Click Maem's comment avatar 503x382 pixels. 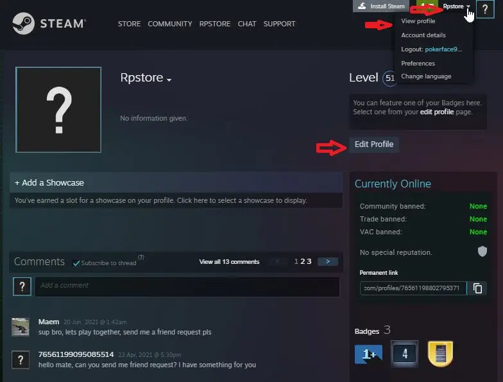pos(21,327)
